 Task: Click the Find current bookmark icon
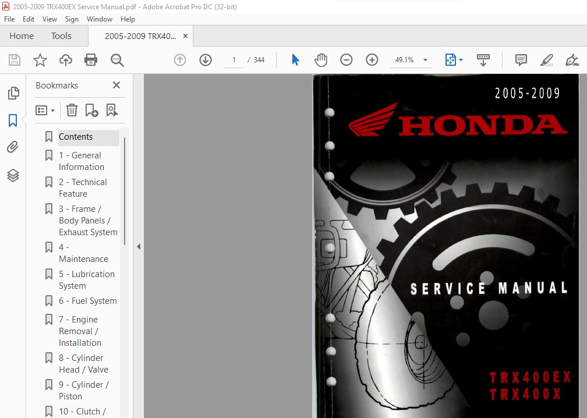[x=112, y=111]
